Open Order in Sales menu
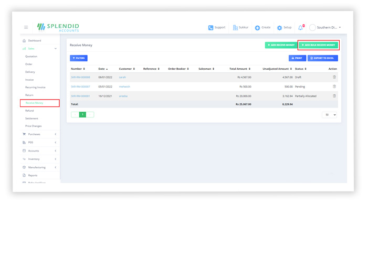367x258 pixels. 28,64
